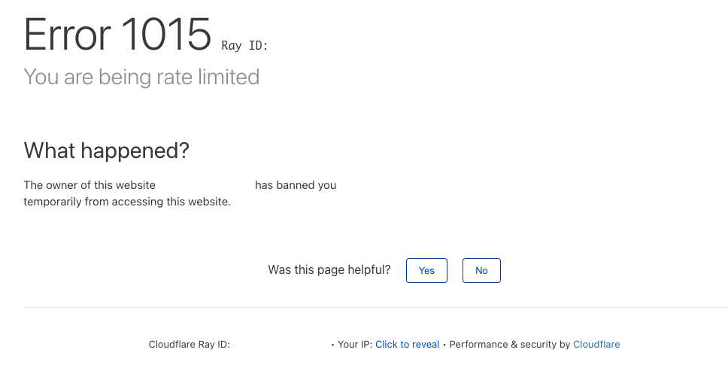The width and height of the screenshot is (728, 374).
Task: Click the Yes feedback button
Action: click(426, 271)
